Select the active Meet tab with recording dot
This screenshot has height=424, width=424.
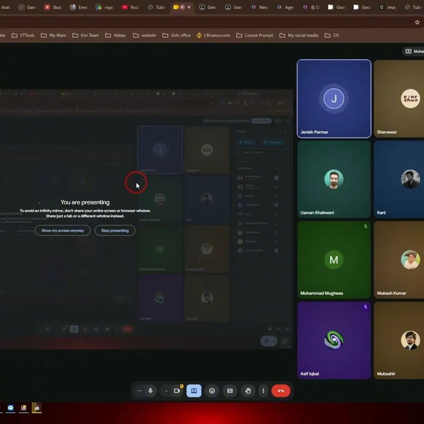(x=179, y=7)
